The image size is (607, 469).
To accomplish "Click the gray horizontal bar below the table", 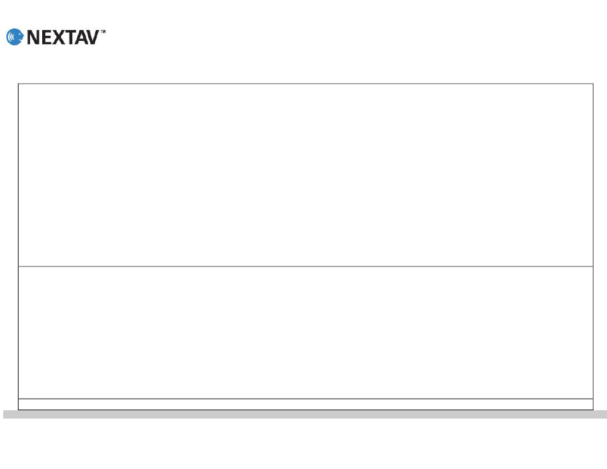I will pos(305,415).
